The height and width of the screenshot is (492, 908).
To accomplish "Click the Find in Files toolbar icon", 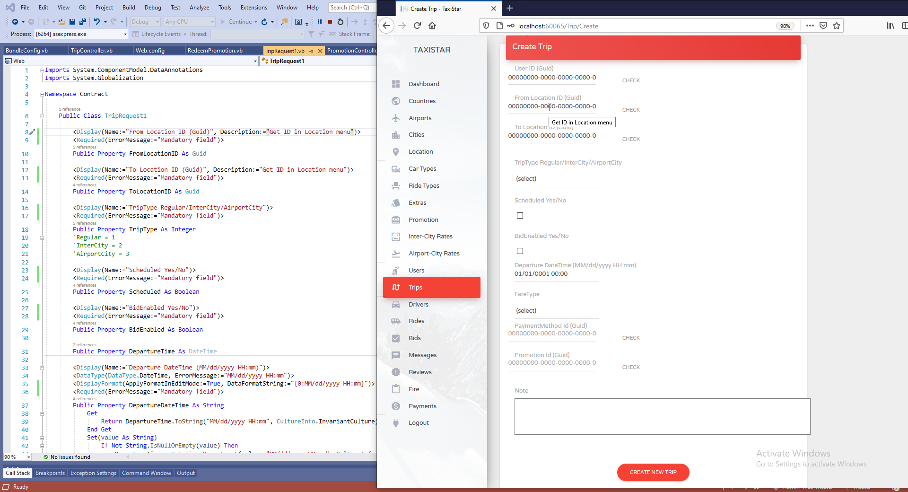I will (x=284, y=22).
